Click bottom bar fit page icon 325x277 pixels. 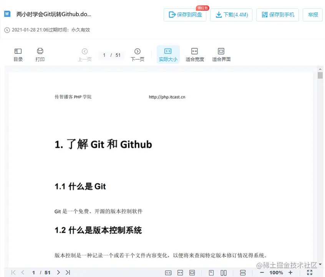[x=192, y=273]
